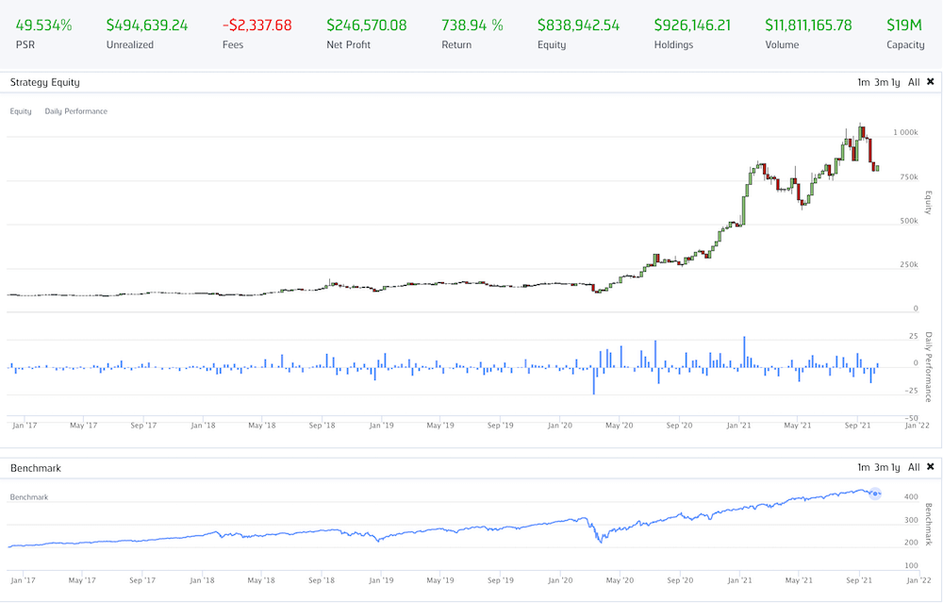Set Strategy Equity range to 1m
The image size is (943, 603).
[x=863, y=82]
